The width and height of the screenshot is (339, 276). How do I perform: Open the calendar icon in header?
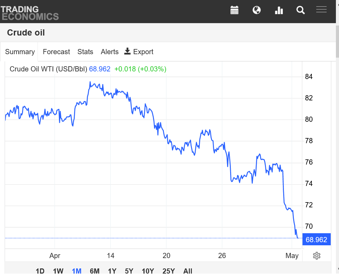pos(234,10)
